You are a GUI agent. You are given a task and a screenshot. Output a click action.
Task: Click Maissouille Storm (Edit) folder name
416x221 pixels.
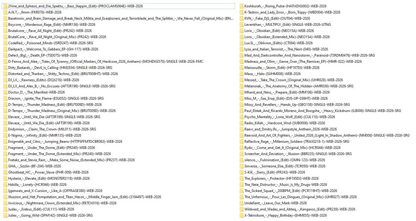point(282,68)
